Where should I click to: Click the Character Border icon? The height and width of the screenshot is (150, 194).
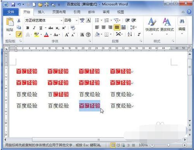tap(88, 20)
